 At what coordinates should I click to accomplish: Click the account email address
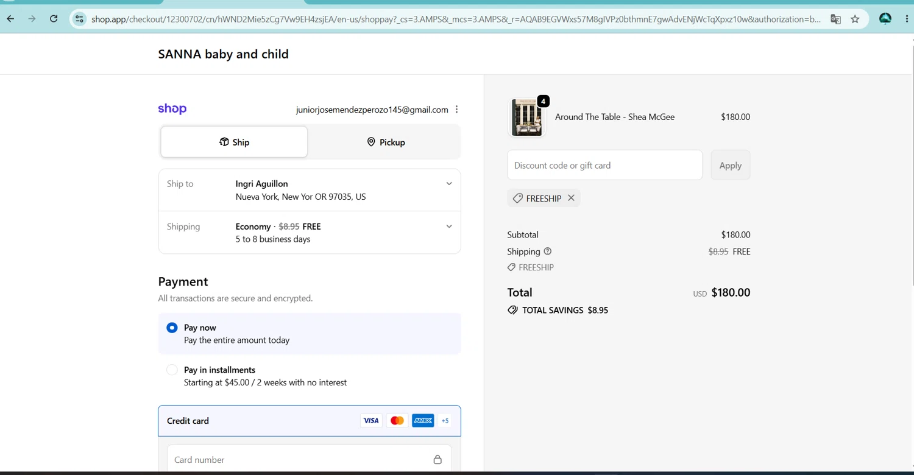point(372,110)
